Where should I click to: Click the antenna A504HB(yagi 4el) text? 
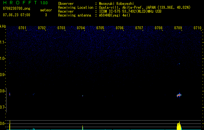[114, 15]
